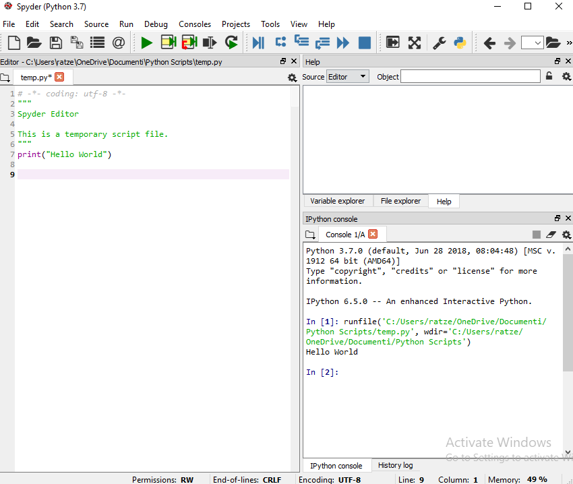Open the working directory combo box
573x484 pixels.
pyautogui.click(x=532, y=42)
